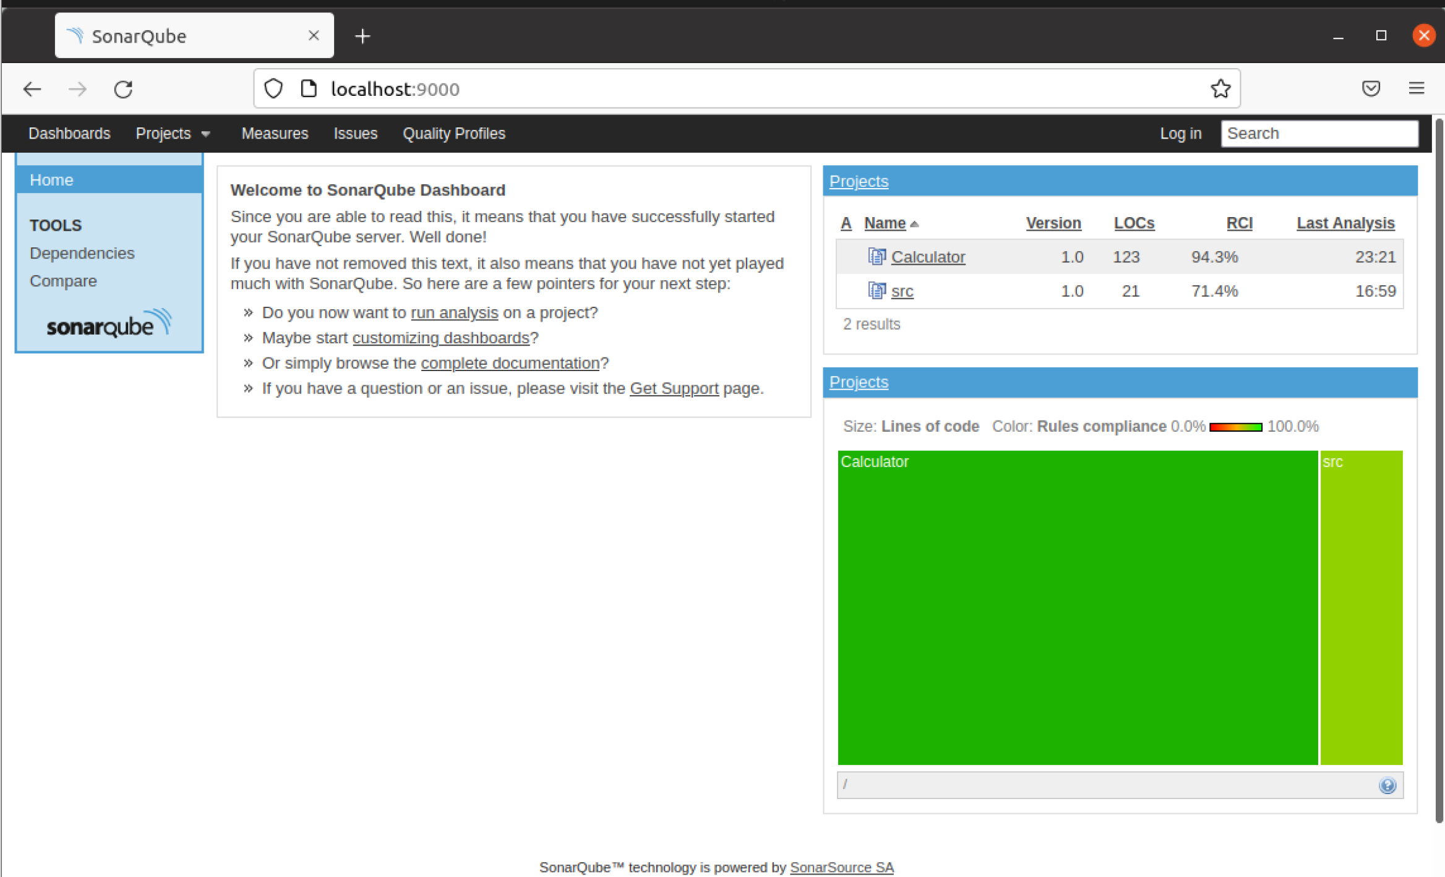Open the run analysis link
The image size is (1445, 877).
click(x=454, y=312)
